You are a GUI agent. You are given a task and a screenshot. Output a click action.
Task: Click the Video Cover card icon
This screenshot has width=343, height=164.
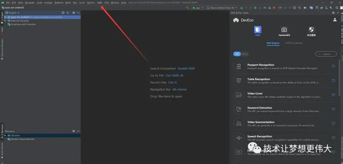pos(239,95)
